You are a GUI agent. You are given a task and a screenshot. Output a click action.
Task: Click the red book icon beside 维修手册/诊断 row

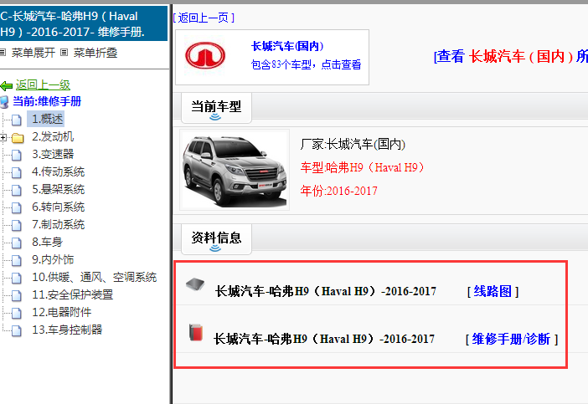[x=196, y=333]
